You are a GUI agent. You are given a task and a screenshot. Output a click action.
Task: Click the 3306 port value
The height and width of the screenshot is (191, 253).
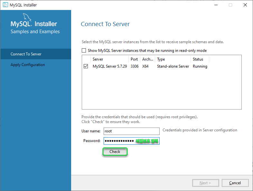[x=135, y=66]
